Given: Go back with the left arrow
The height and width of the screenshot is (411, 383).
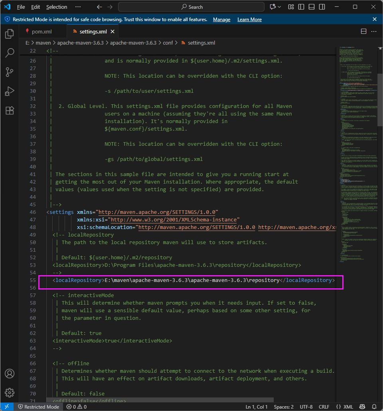Looking at the screenshot, I should click(99, 7).
